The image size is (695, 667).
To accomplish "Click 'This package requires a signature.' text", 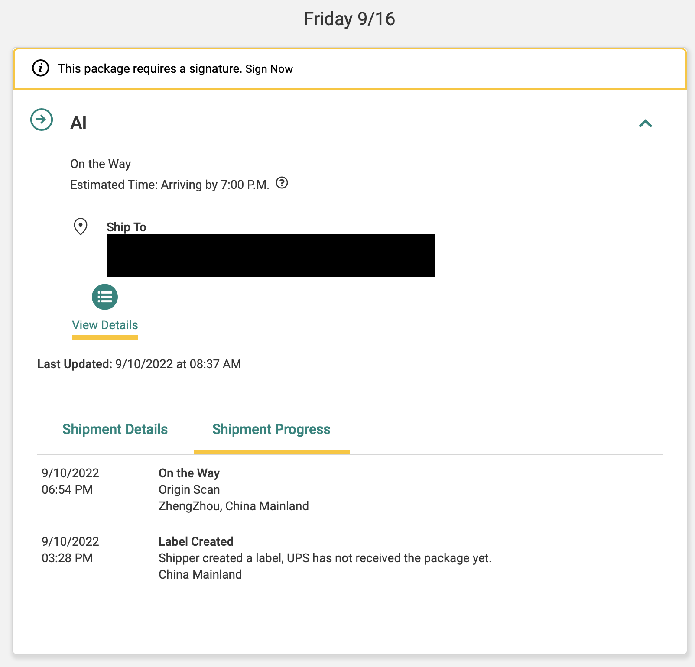I will pyautogui.click(x=150, y=69).
